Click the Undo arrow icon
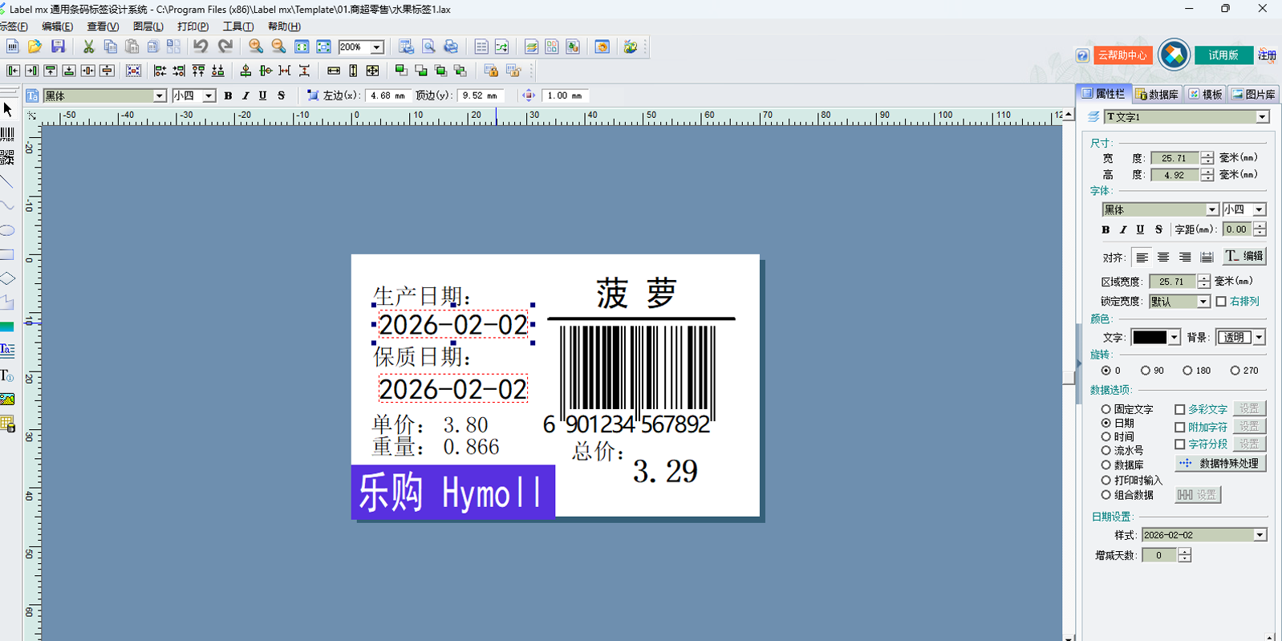 click(x=201, y=47)
